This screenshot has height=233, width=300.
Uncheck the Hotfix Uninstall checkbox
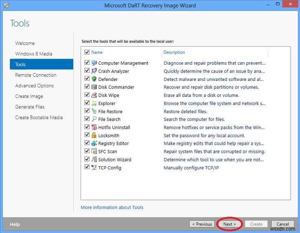pos(87,127)
